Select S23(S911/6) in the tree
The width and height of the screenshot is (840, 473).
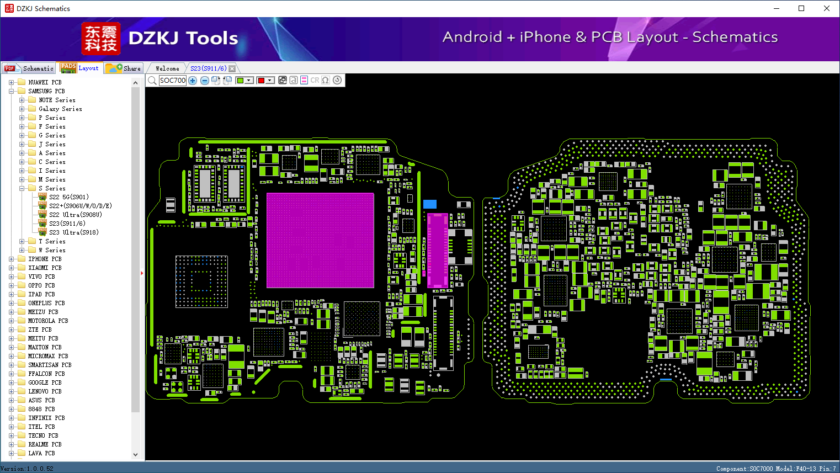[67, 224]
